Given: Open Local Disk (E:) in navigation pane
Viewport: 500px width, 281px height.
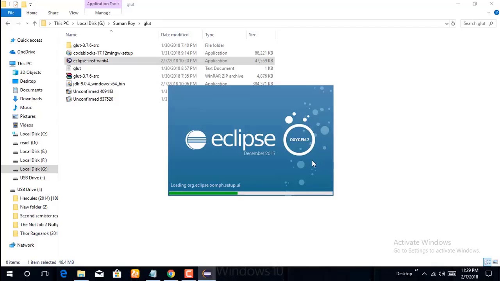Looking at the screenshot, I should click(x=33, y=151).
